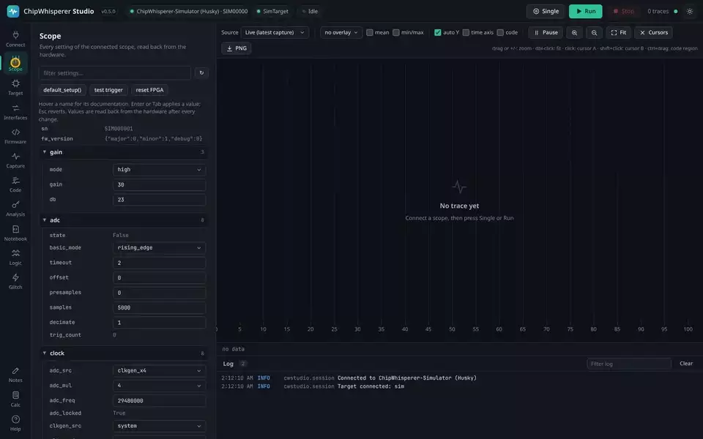
Task: Click the Stop button
Action: [623, 11]
